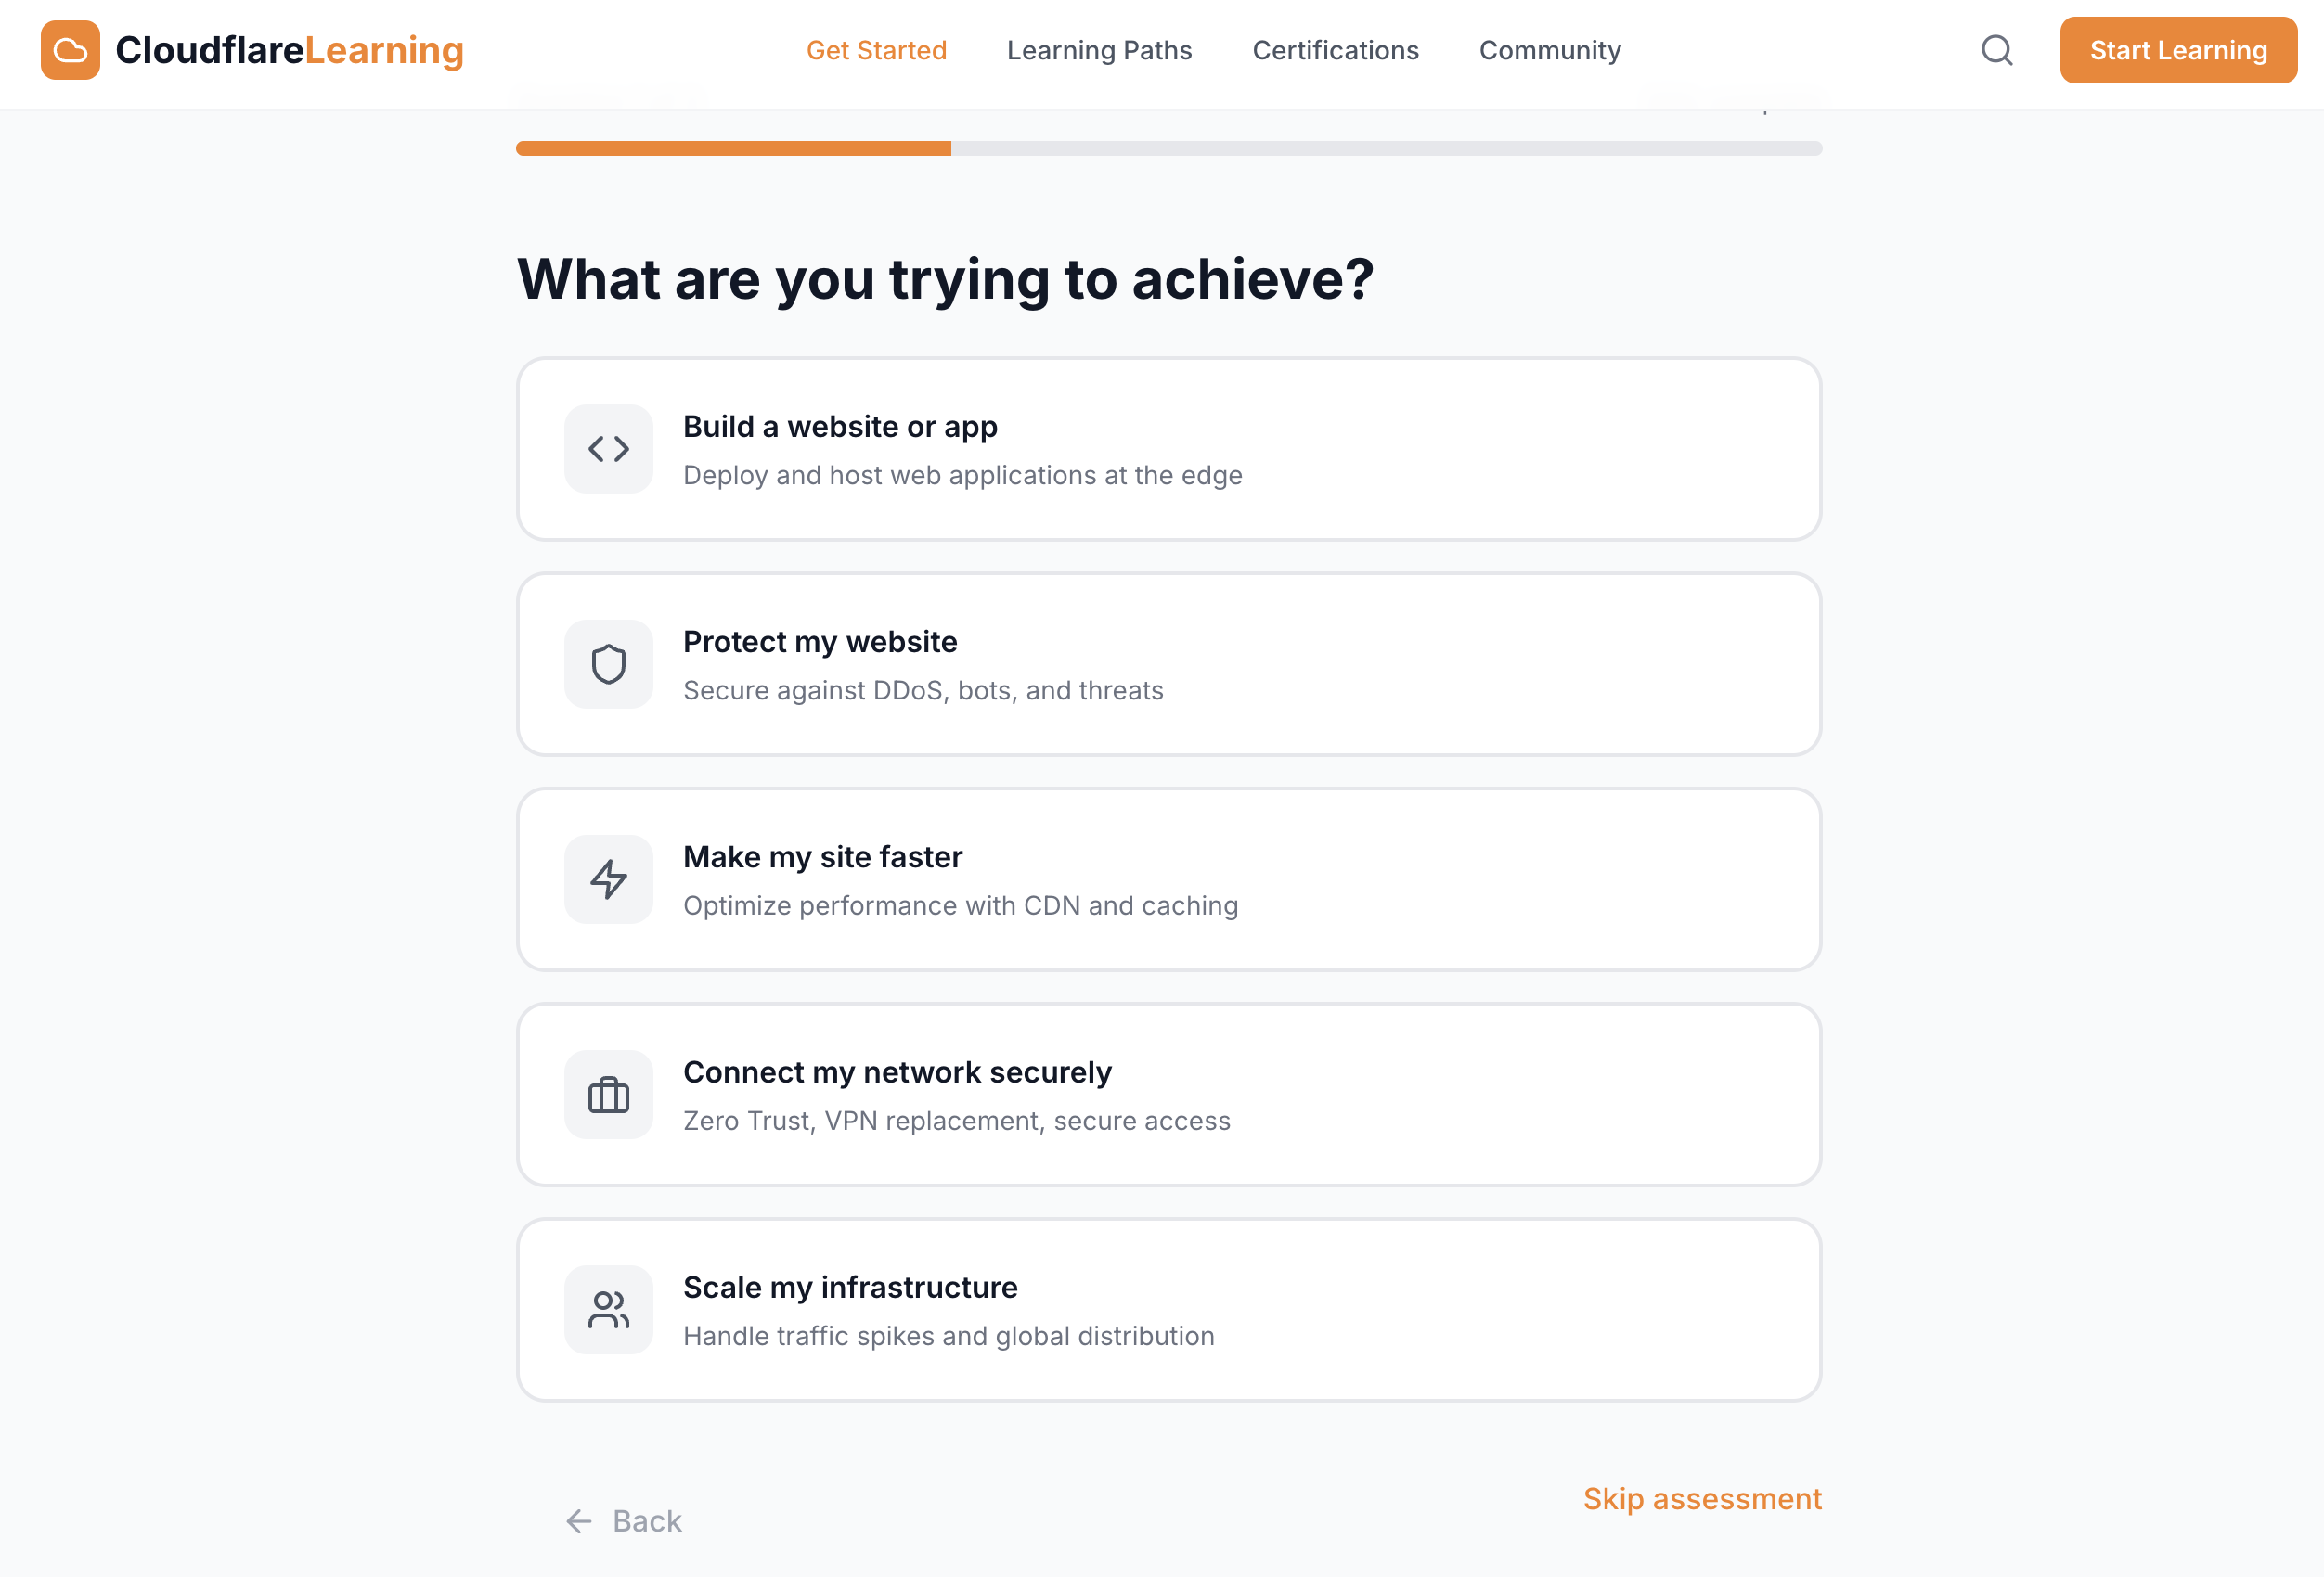Open the Certifications page

[1335, 50]
